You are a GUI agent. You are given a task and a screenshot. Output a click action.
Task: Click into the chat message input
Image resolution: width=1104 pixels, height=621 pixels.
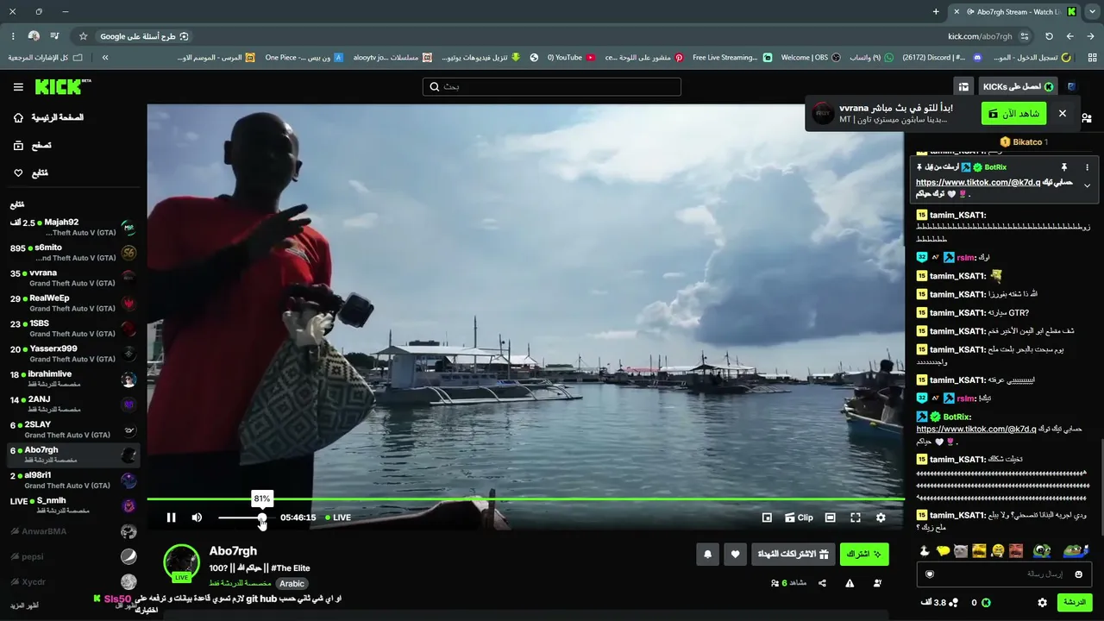pos(1005,574)
